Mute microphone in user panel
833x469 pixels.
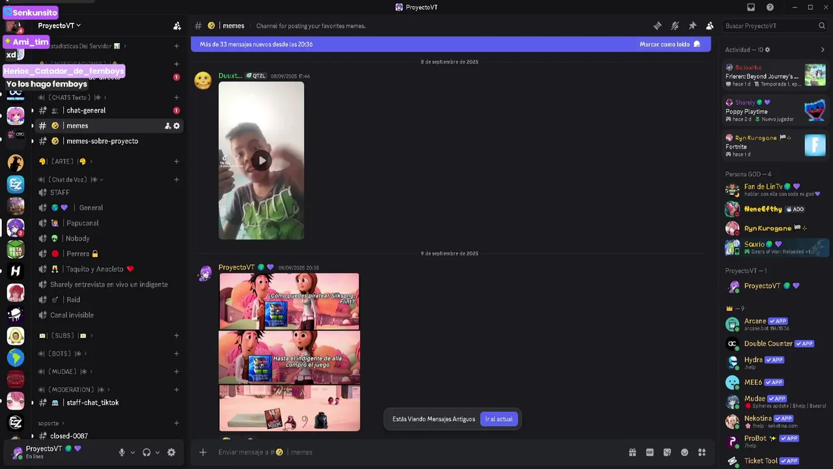coord(122,452)
